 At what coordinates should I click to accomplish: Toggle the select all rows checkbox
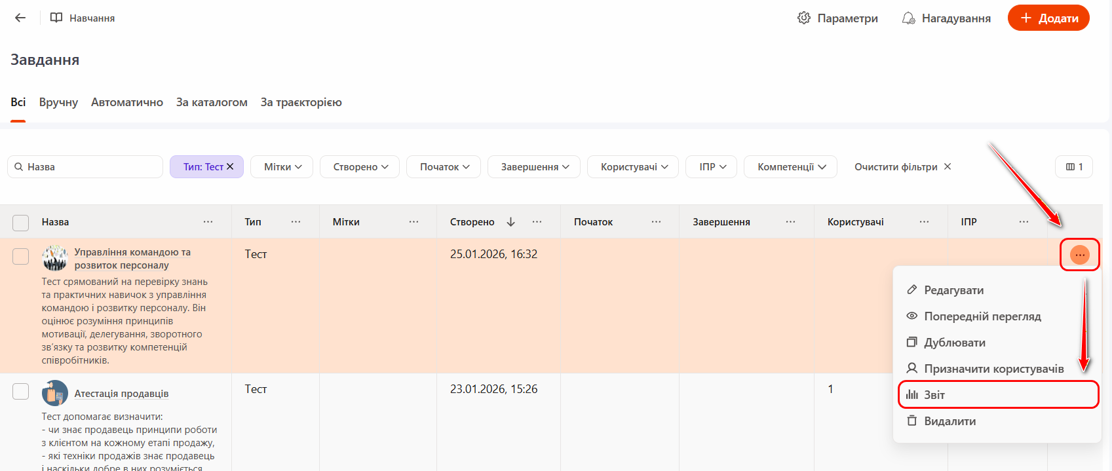21,223
